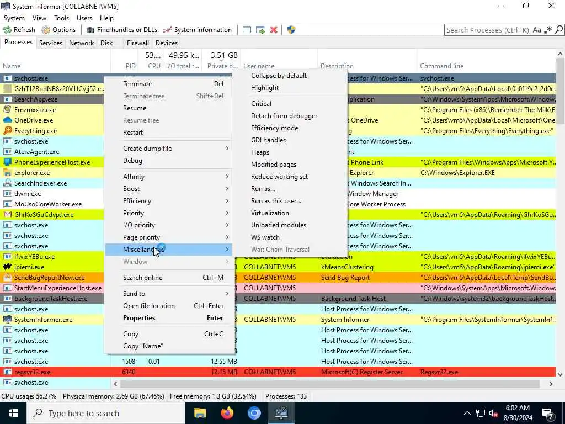
Task: Click the SendBugReportNew.exe icon
Action: tap(7, 278)
